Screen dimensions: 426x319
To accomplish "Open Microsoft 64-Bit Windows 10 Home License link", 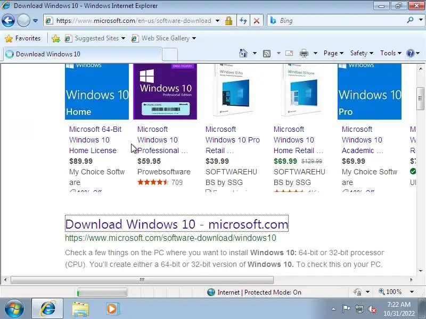I will [95, 140].
